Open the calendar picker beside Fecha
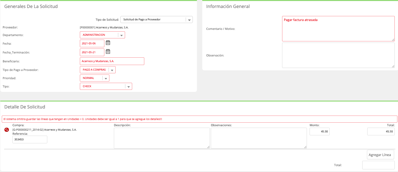 pyautogui.click(x=108, y=43)
